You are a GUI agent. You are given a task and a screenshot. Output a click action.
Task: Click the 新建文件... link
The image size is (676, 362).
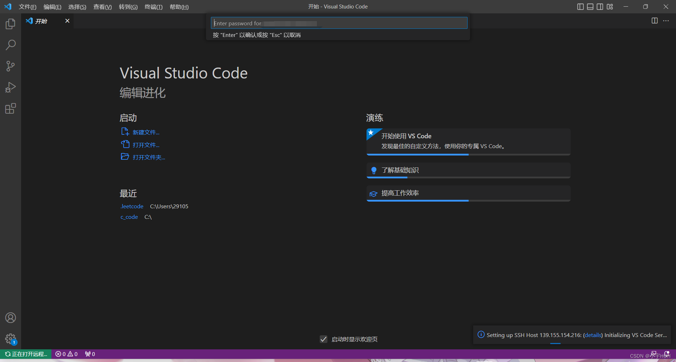[x=146, y=132]
